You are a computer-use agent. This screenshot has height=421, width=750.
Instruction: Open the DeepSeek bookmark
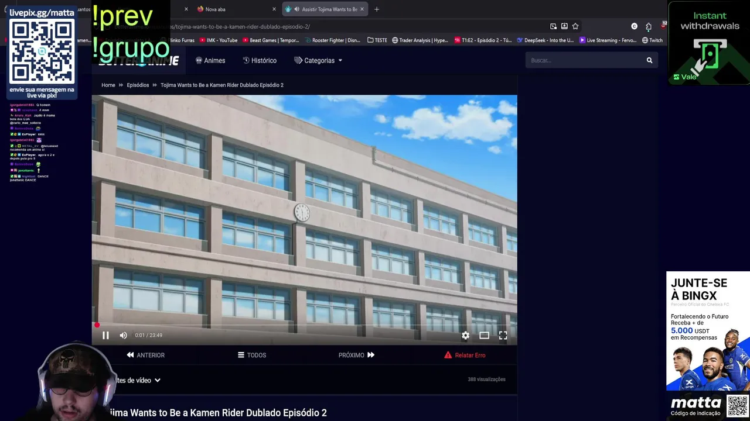(x=546, y=40)
